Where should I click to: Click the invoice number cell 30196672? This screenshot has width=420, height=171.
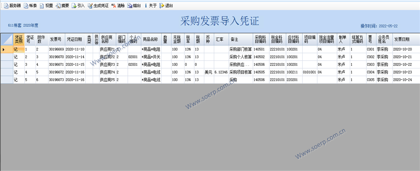[x=57, y=72]
